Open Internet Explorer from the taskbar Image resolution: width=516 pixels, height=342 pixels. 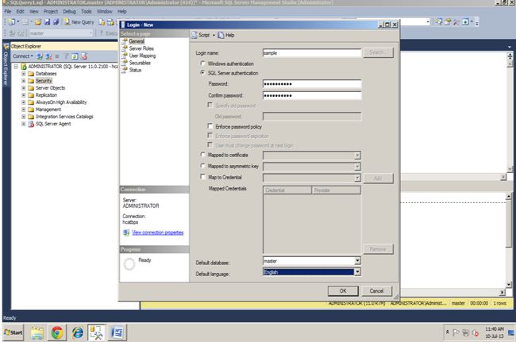pyautogui.click(x=77, y=332)
